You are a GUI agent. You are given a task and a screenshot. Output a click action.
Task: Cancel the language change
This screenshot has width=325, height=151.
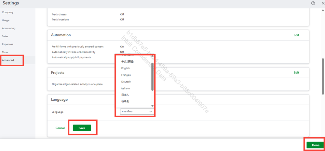[60, 128]
